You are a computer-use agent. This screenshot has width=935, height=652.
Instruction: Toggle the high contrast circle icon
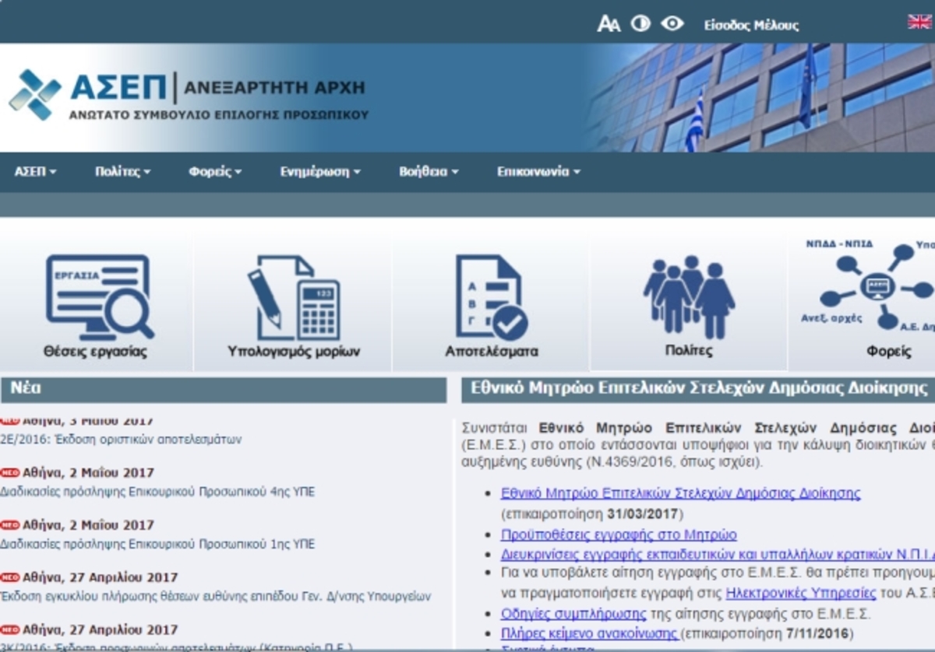click(x=640, y=23)
